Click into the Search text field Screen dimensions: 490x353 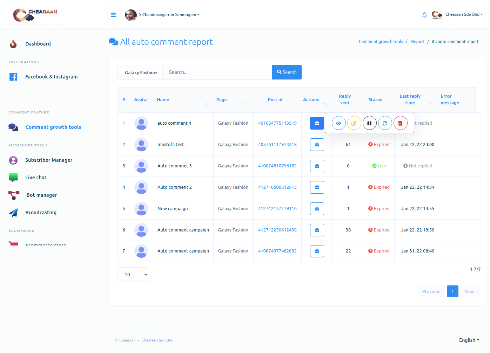(x=217, y=72)
